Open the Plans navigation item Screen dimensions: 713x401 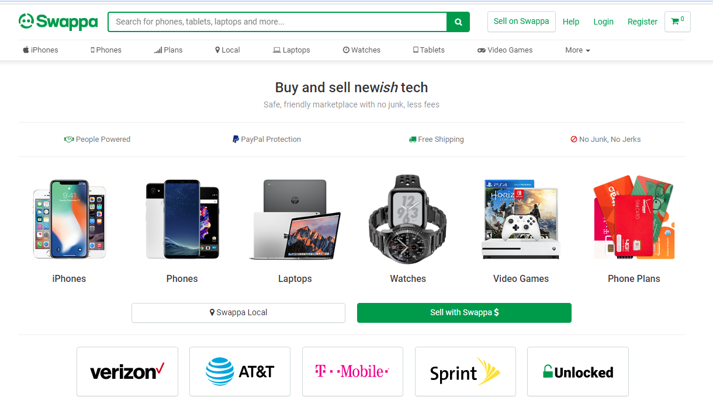[168, 50]
